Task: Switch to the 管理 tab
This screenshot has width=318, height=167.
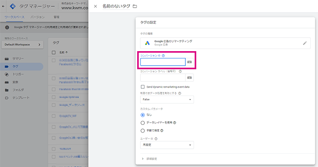Action: (56, 17)
